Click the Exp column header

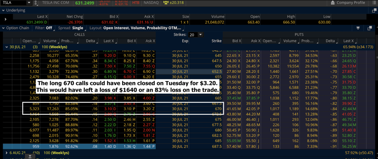[185, 41]
